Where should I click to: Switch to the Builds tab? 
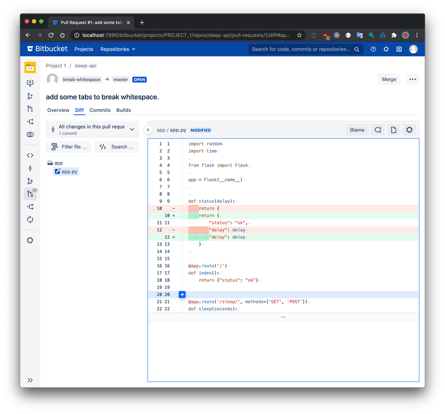[x=123, y=110]
